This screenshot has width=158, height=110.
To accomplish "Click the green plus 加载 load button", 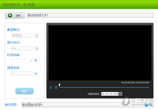I will (15, 15).
